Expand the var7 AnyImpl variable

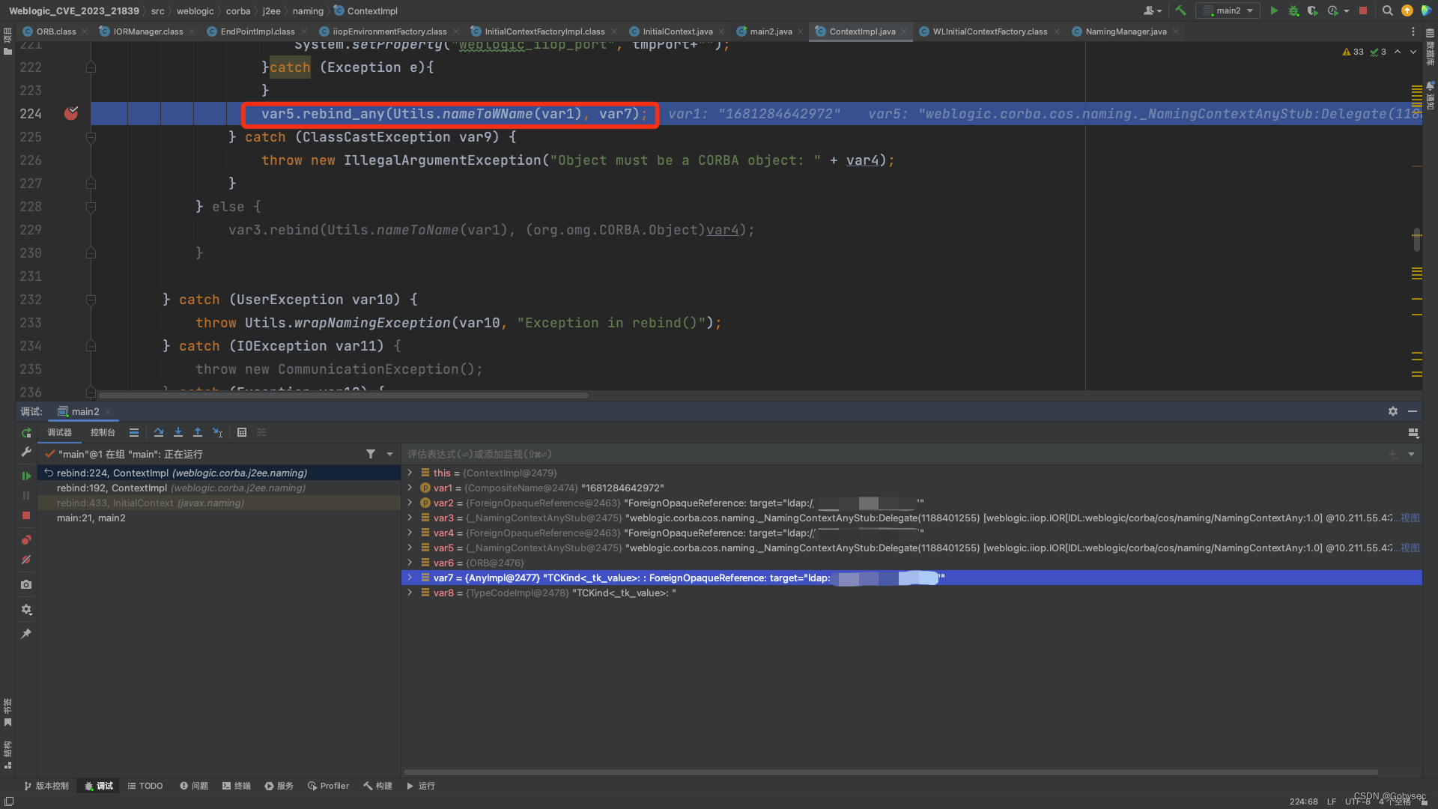(x=410, y=578)
